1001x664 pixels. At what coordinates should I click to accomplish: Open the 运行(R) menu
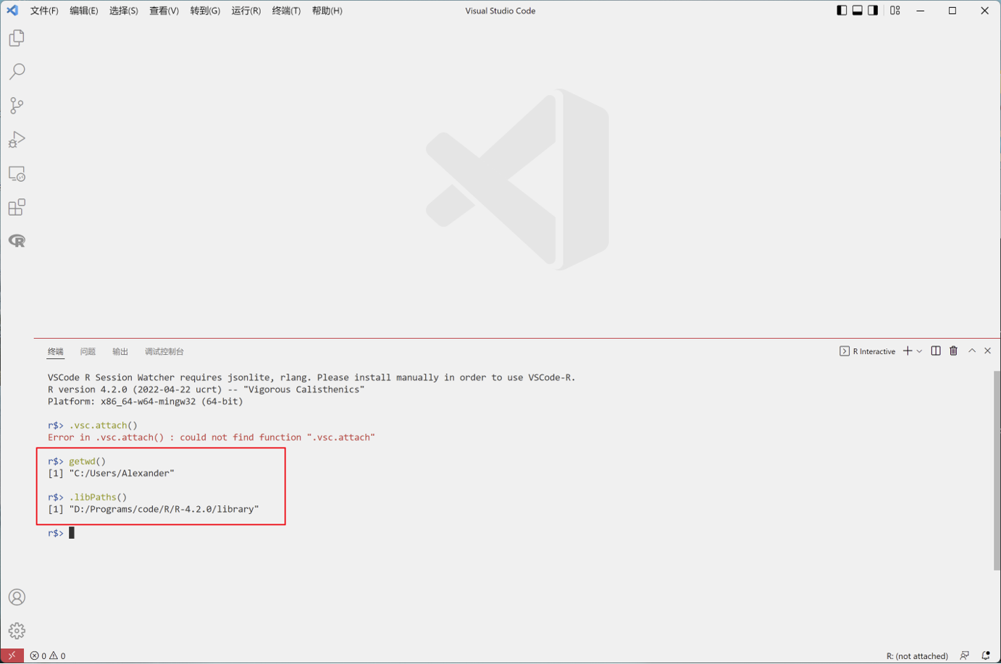[246, 11]
